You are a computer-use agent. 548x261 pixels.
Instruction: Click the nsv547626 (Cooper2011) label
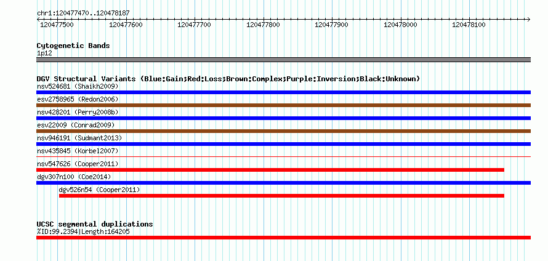[78, 164]
